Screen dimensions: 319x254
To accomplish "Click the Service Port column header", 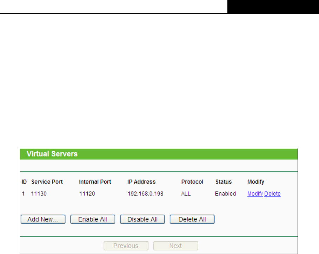I will click(47, 182).
